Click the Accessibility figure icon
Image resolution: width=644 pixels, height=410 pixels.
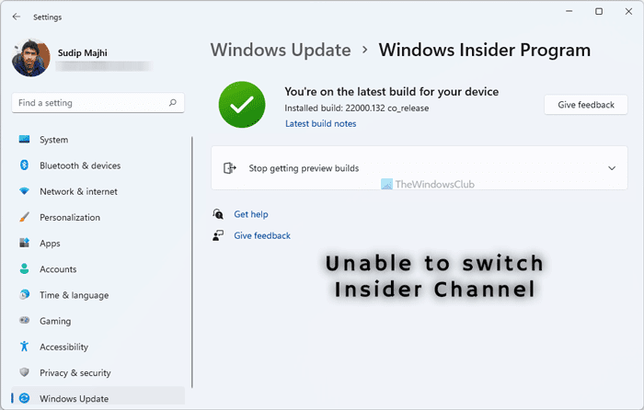click(24, 347)
